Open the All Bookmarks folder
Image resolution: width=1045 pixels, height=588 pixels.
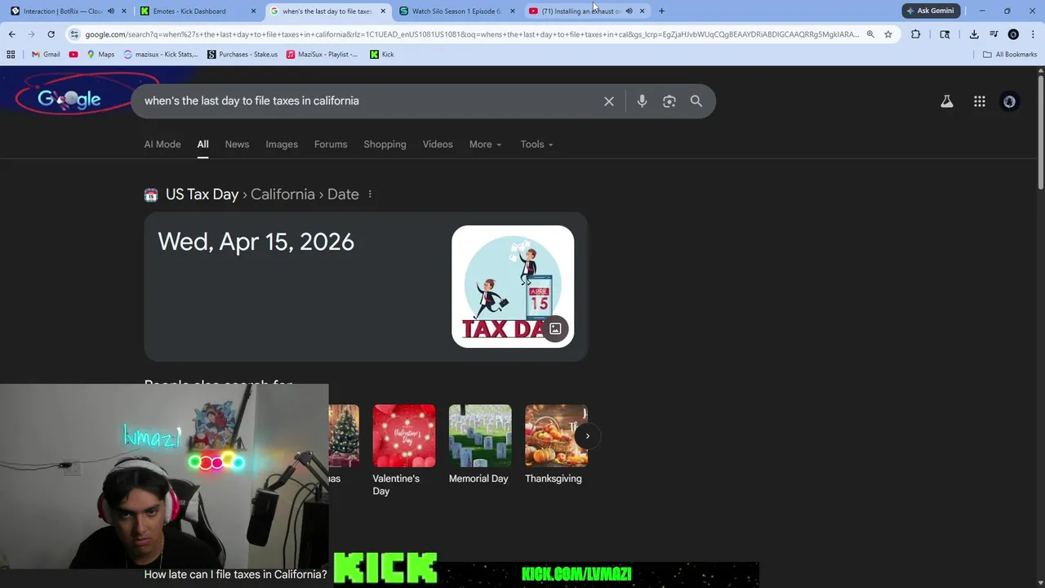tap(1010, 54)
